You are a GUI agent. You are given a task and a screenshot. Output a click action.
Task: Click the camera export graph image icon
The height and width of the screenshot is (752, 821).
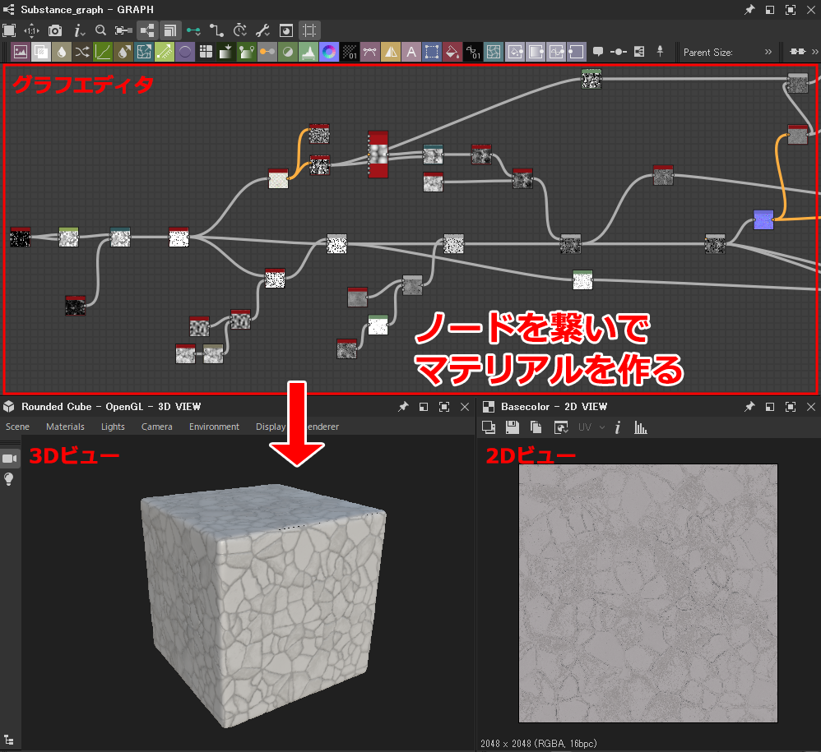pyautogui.click(x=55, y=30)
